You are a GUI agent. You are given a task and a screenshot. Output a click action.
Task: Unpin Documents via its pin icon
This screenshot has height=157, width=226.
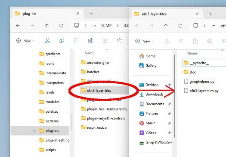pos(169,104)
